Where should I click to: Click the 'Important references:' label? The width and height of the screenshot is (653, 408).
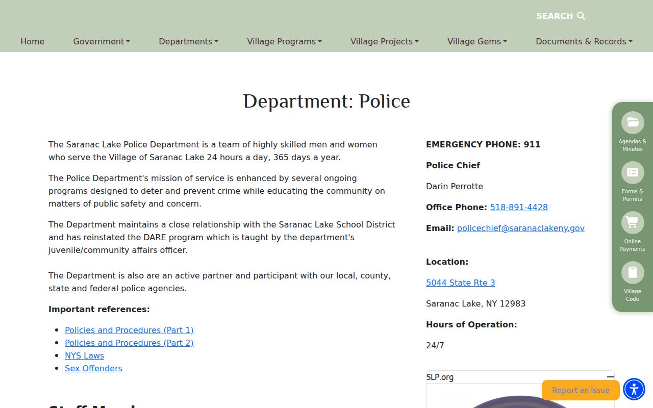pyautogui.click(x=99, y=309)
